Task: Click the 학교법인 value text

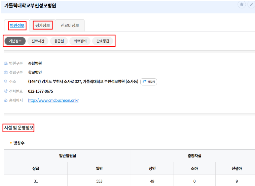Action: coord(35,73)
